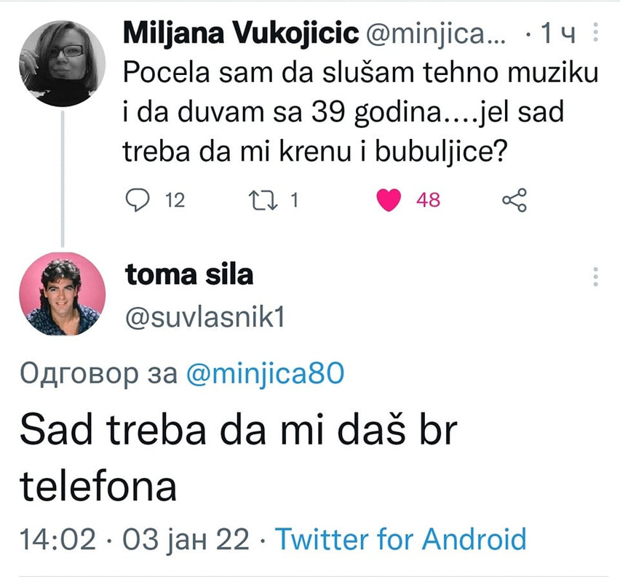Viewport: 620px width, 582px height.
Task: Click the 12 replies count
Action: tap(175, 200)
